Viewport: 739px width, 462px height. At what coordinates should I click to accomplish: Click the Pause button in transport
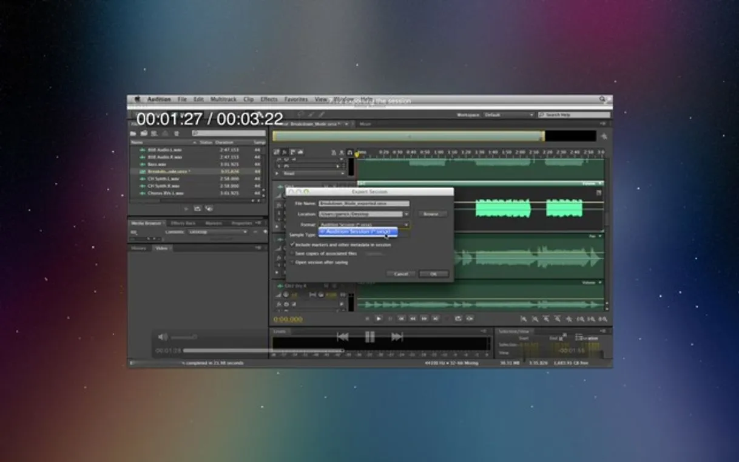390,318
